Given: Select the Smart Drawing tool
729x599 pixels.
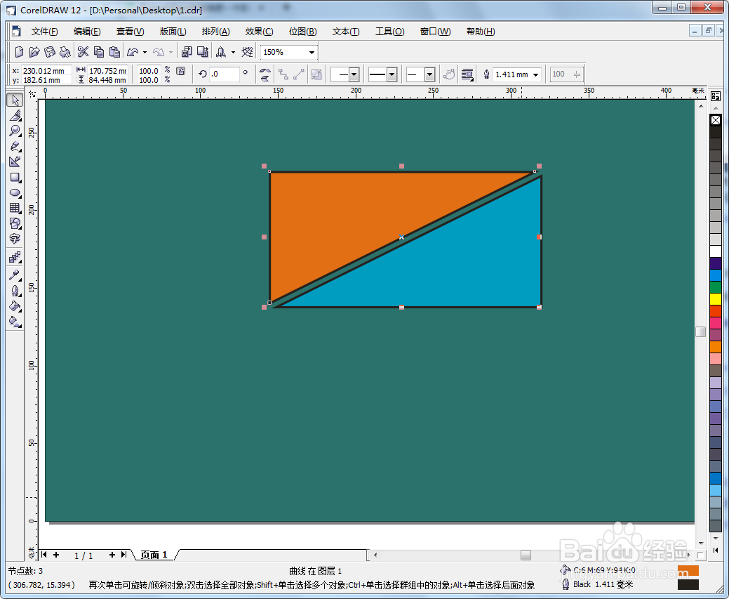Looking at the screenshot, I should pos(15,162).
